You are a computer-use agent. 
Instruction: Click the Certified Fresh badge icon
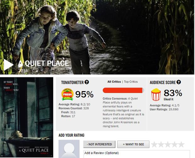tap(67, 94)
